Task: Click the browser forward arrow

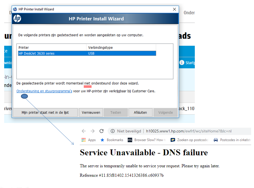Action: pos(93,131)
